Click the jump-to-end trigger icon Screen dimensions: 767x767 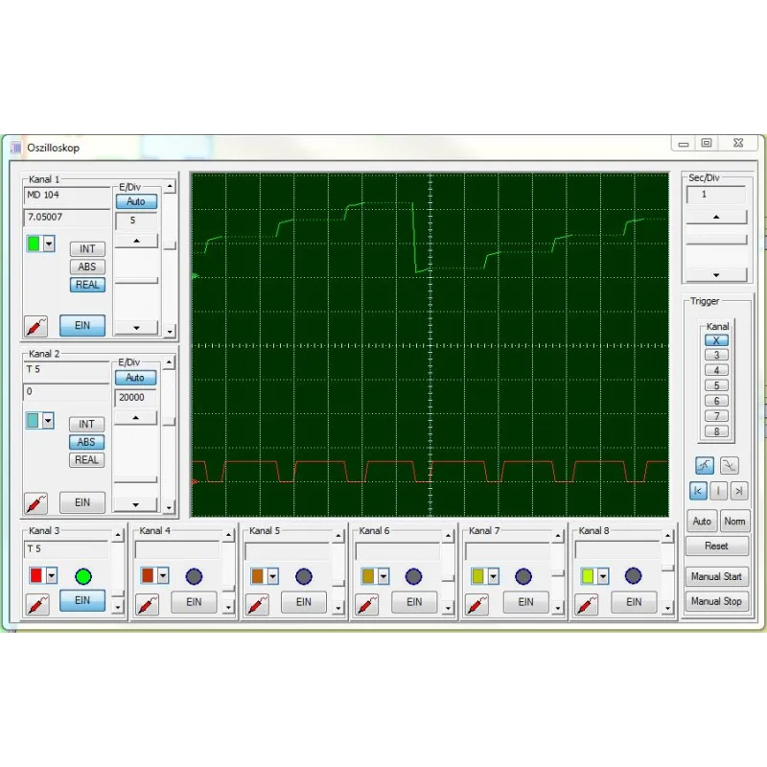coord(738,491)
